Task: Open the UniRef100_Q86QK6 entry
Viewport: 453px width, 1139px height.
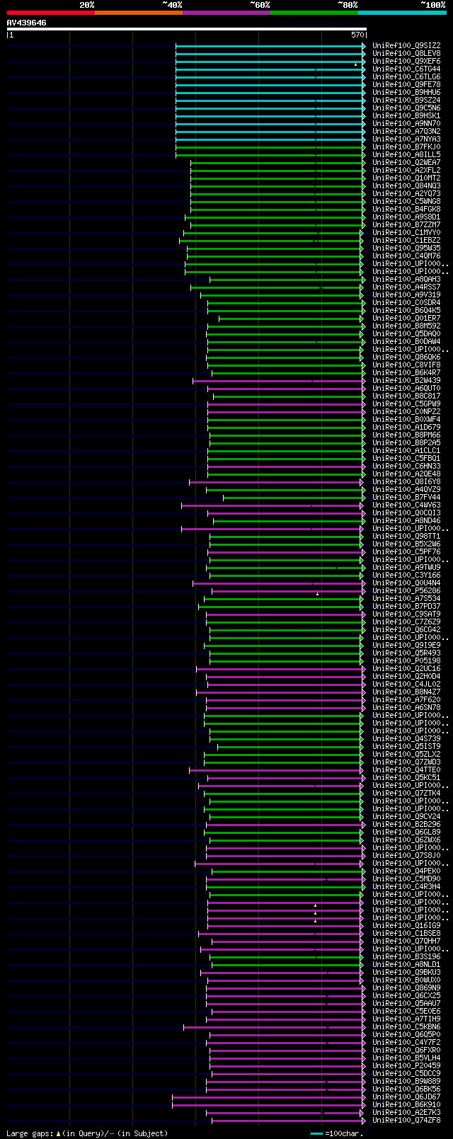Action: tap(406, 357)
